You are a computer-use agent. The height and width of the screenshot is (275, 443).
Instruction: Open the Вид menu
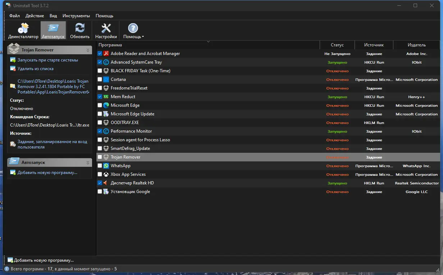coord(53,16)
